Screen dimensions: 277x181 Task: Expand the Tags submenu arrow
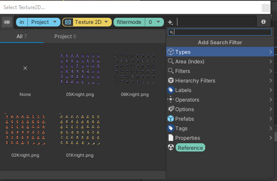(x=271, y=128)
